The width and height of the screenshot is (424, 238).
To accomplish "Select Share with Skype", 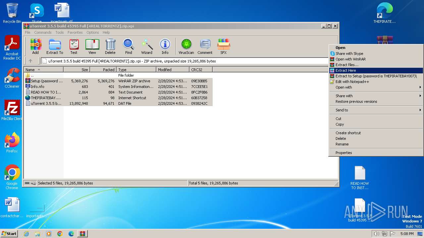I will pos(376,54).
